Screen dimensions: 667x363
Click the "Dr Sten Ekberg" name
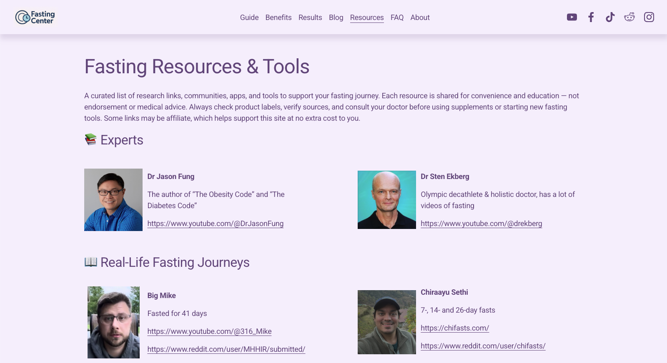[445, 177]
